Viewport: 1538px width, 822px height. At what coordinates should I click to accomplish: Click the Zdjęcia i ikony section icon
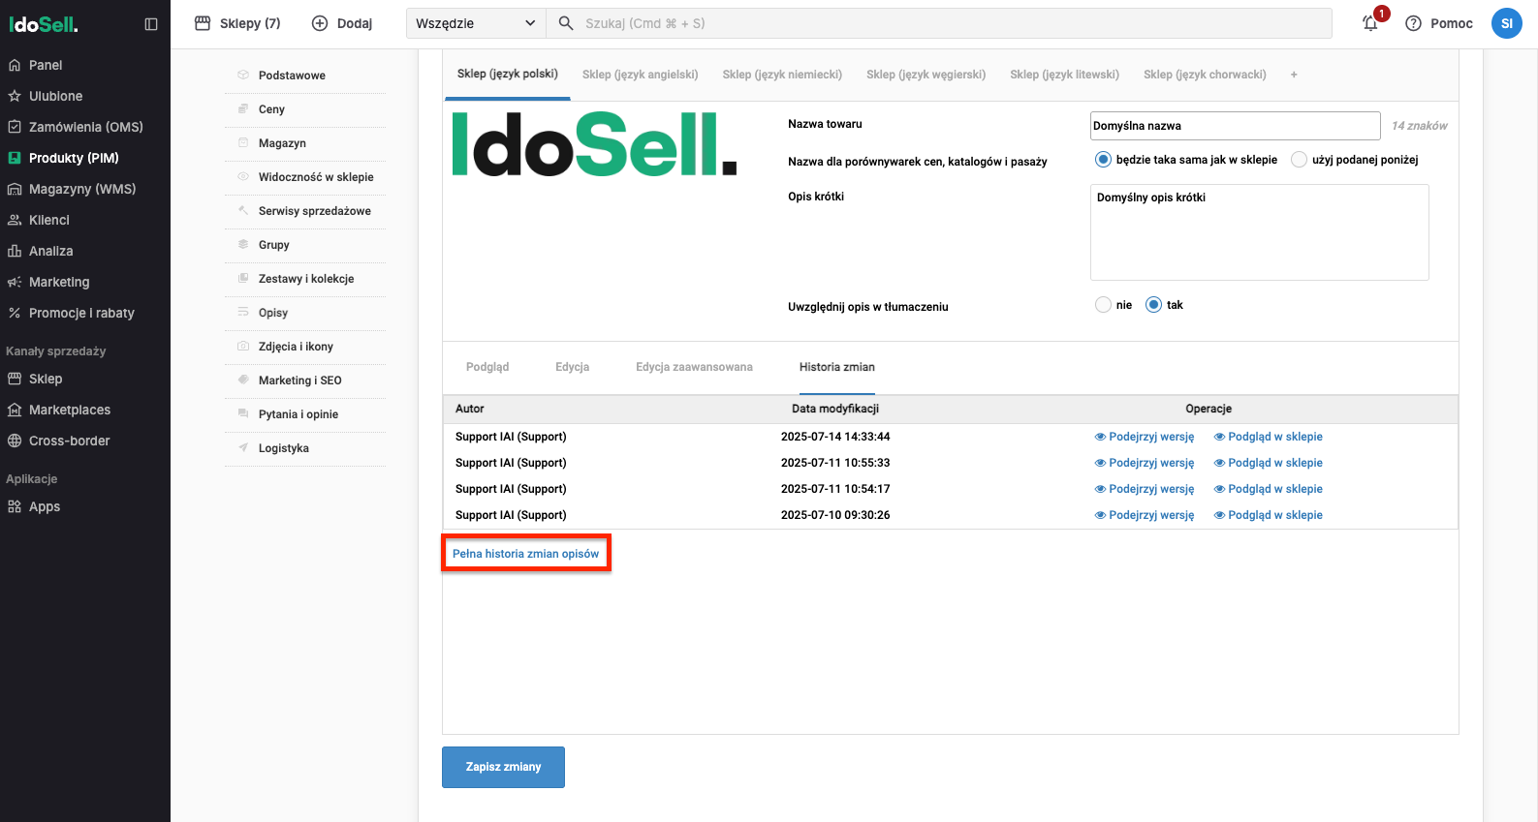(x=243, y=346)
